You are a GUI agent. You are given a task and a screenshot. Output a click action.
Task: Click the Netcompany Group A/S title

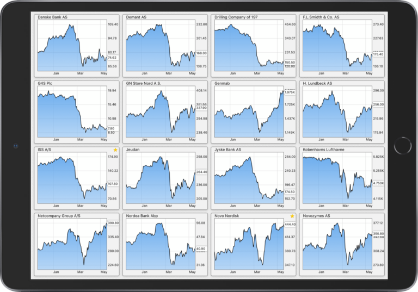pyautogui.click(x=59, y=216)
